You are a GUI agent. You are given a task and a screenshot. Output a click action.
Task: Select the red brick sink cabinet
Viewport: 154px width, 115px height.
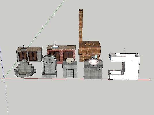[61, 54]
